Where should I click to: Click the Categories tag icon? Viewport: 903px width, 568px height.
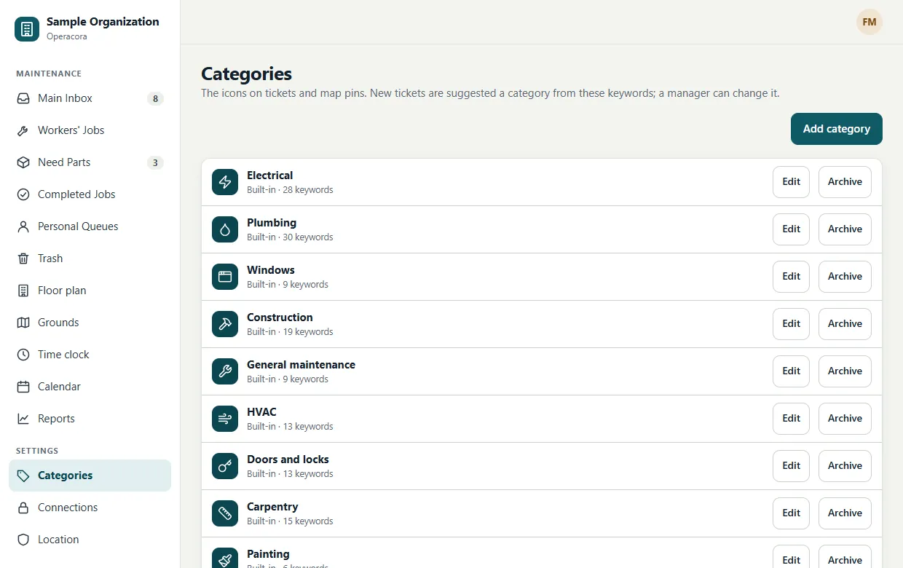(23, 476)
